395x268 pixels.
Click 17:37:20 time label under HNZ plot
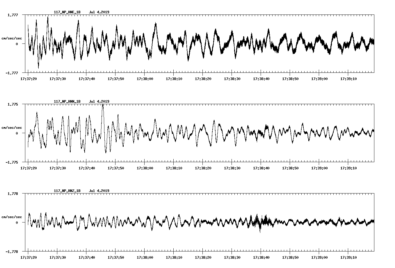point(29,257)
